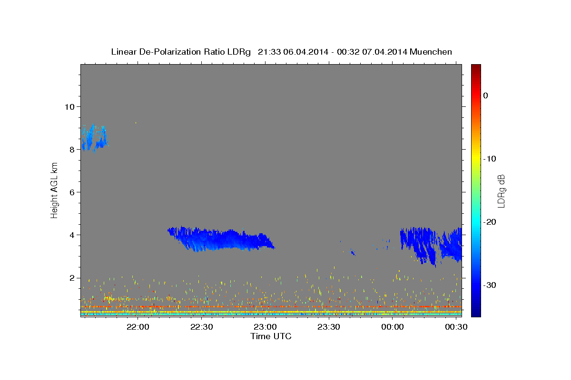This screenshot has height=380, width=571.
Task: Click the colorbar value -10
Action: [490, 159]
